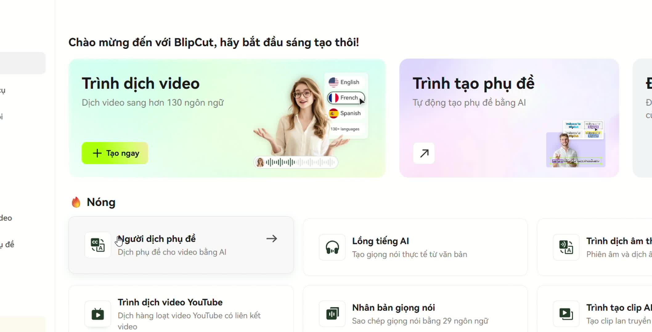The height and width of the screenshot is (332, 652).
Task: Click 'Tự động tạo phụ đề bằng AI' text
Action: pyautogui.click(x=469, y=103)
